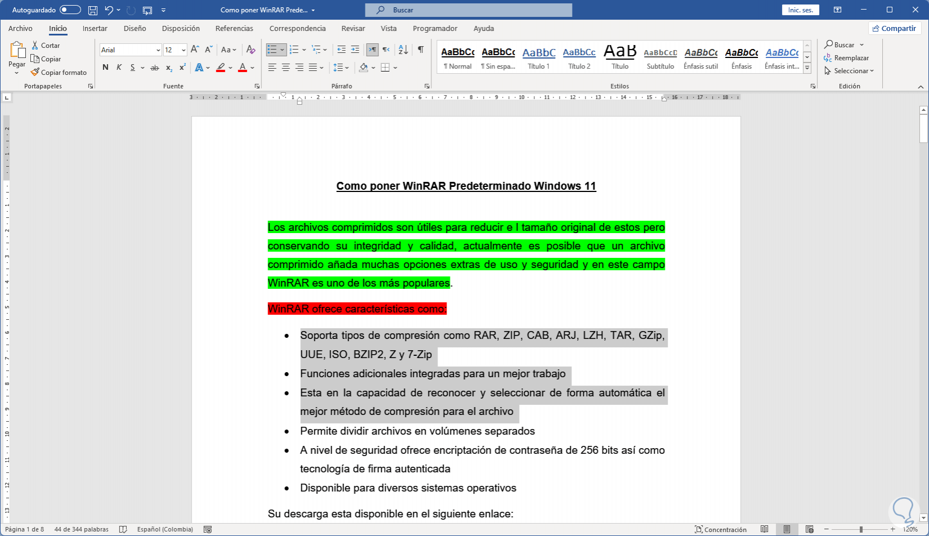
Task: Align text to the right
Action: [300, 68]
